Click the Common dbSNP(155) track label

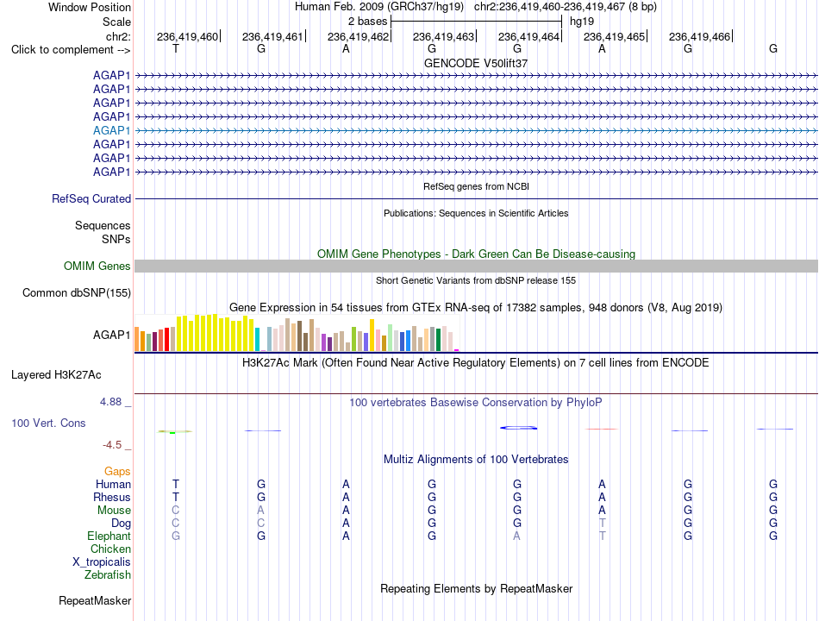(77, 292)
